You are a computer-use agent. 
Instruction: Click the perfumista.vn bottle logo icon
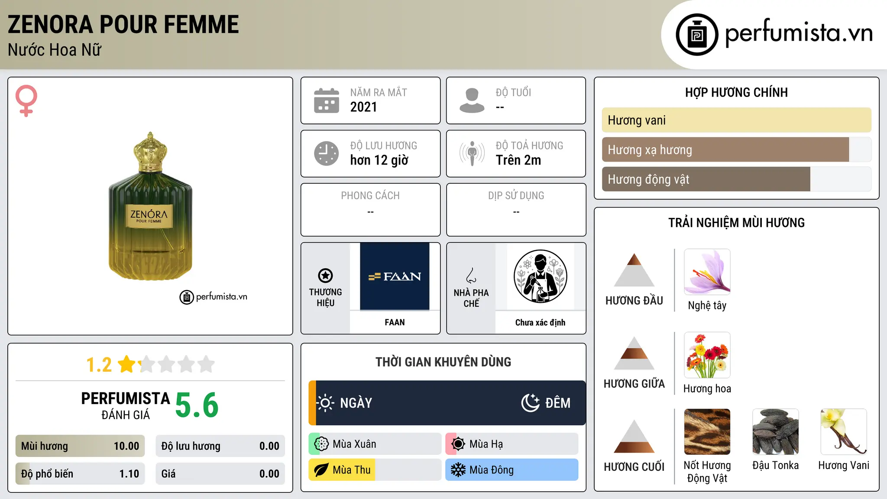click(697, 35)
